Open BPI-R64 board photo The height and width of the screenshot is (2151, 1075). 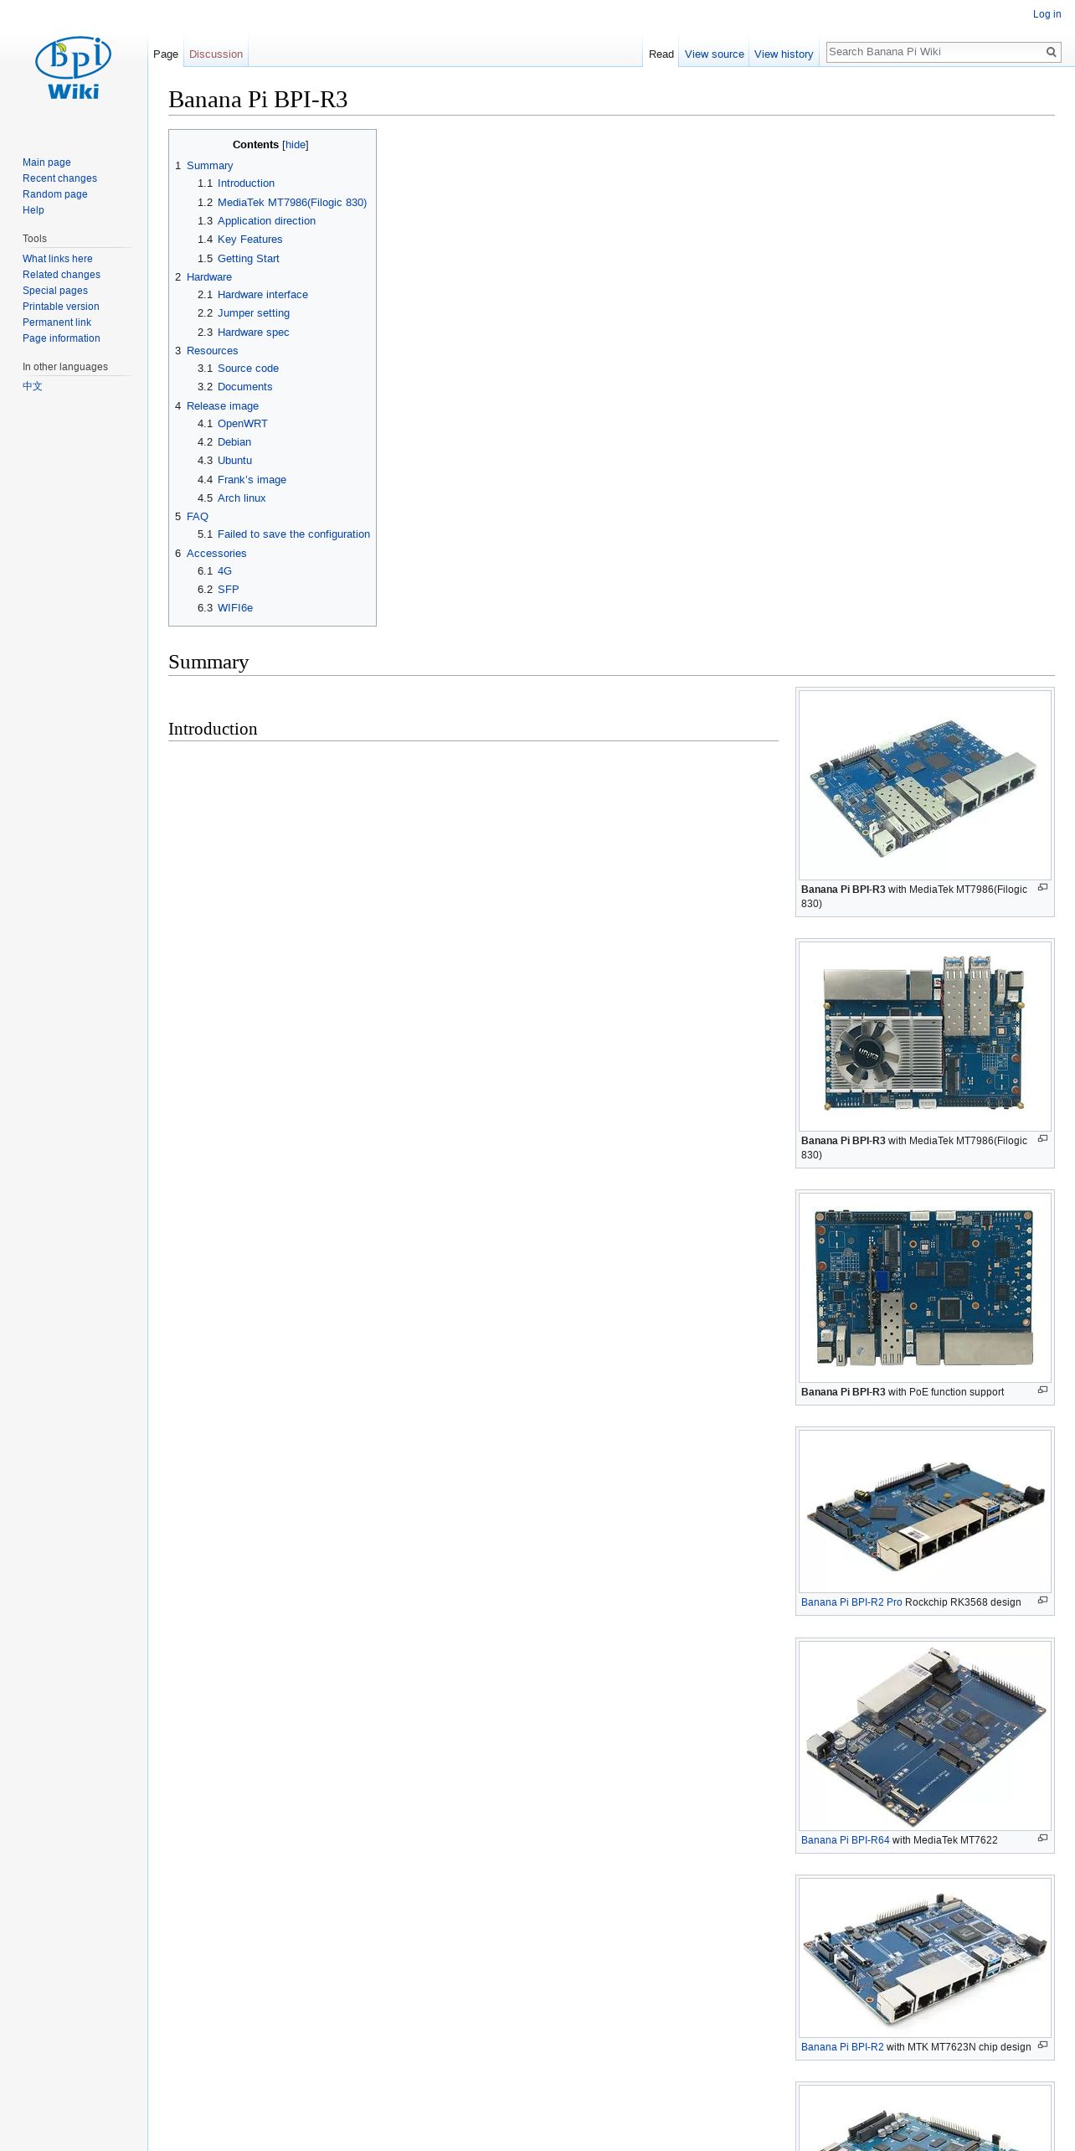click(925, 1736)
